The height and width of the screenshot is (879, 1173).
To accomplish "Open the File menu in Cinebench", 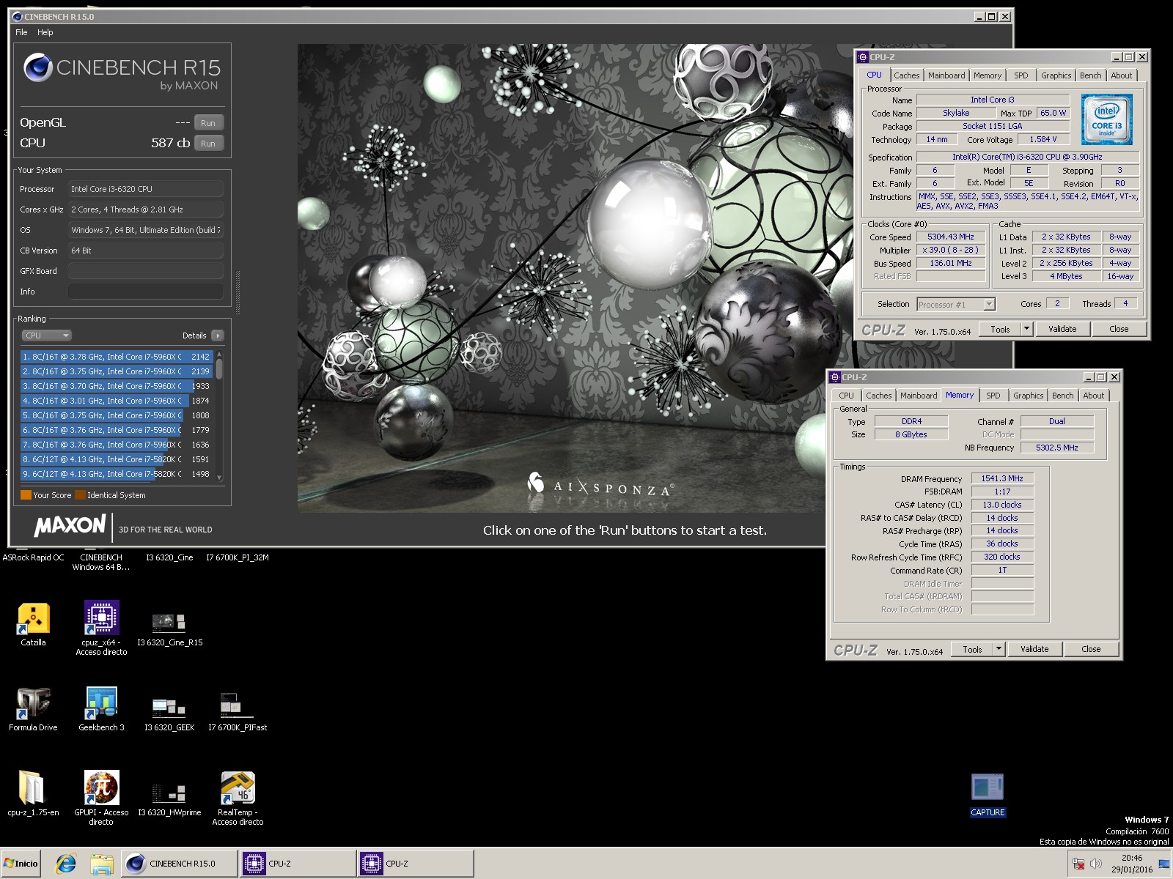I will [21, 32].
